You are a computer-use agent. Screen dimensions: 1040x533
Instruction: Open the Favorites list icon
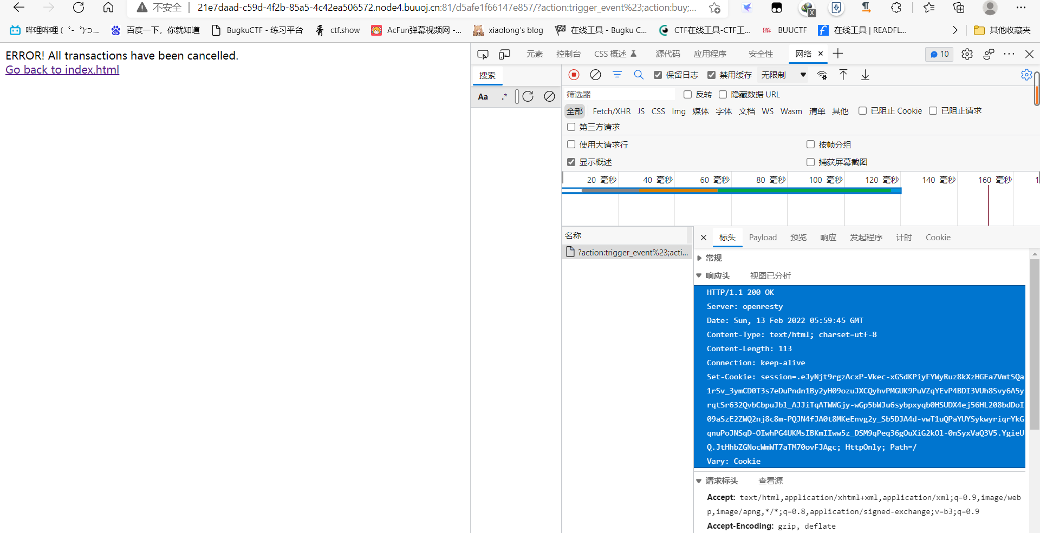coord(929,8)
